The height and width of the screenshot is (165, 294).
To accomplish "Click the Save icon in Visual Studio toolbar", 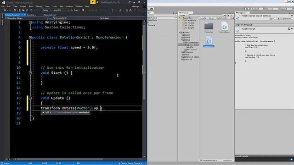I will pyautogui.click(x=23, y=10).
